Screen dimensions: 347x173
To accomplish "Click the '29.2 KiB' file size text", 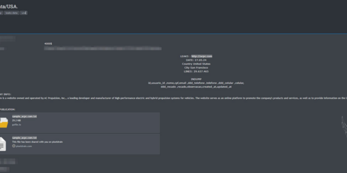I will tap(16, 121).
